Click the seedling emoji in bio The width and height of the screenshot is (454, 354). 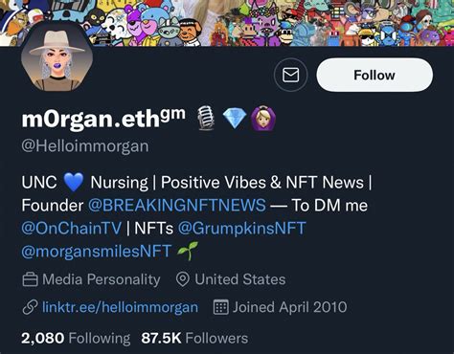tap(188, 251)
